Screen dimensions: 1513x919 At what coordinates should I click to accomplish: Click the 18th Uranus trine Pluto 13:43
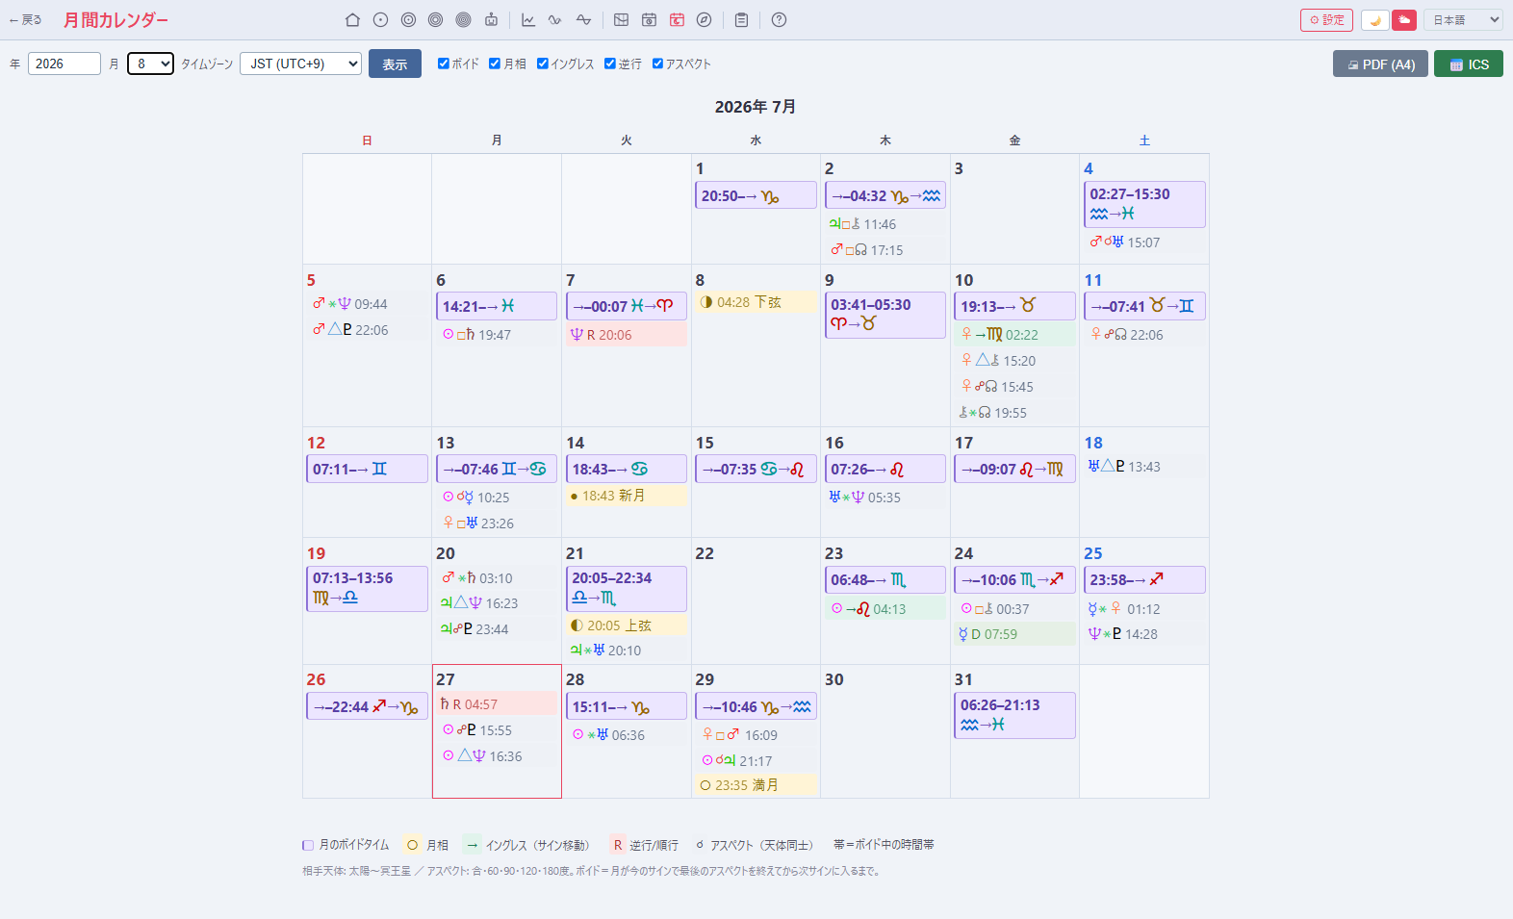tap(1144, 467)
